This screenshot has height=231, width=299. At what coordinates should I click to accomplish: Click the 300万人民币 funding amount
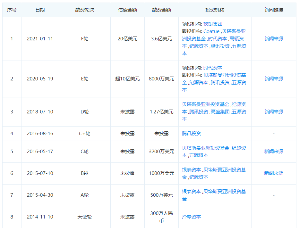pos(161,217)
